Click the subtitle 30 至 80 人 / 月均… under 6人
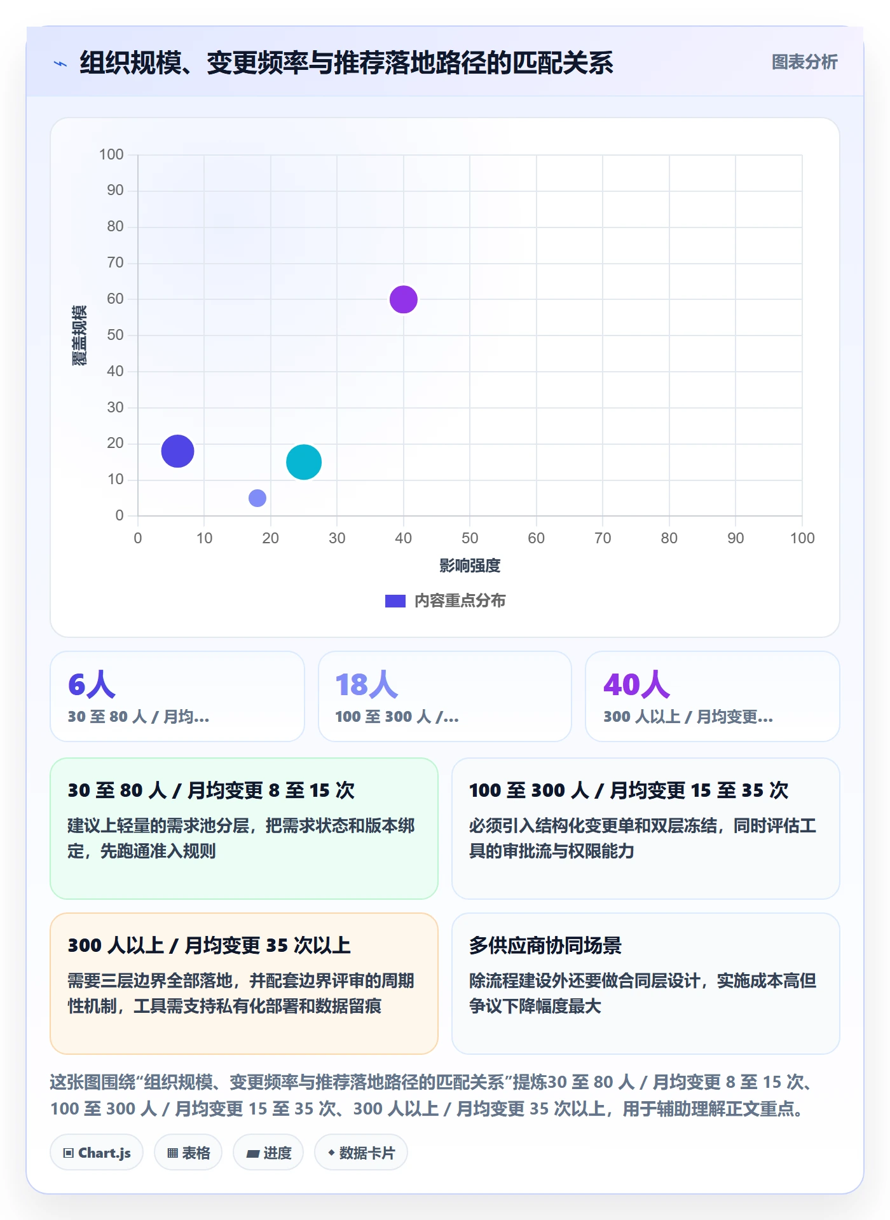Viewport: 890px width, 1220px height. [139, 717]
